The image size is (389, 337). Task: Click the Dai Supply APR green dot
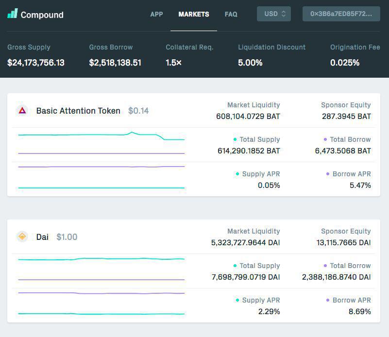237,300
